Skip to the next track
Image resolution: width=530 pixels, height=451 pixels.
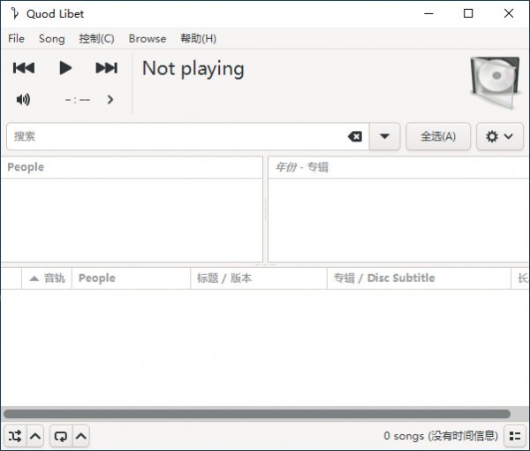106,68
